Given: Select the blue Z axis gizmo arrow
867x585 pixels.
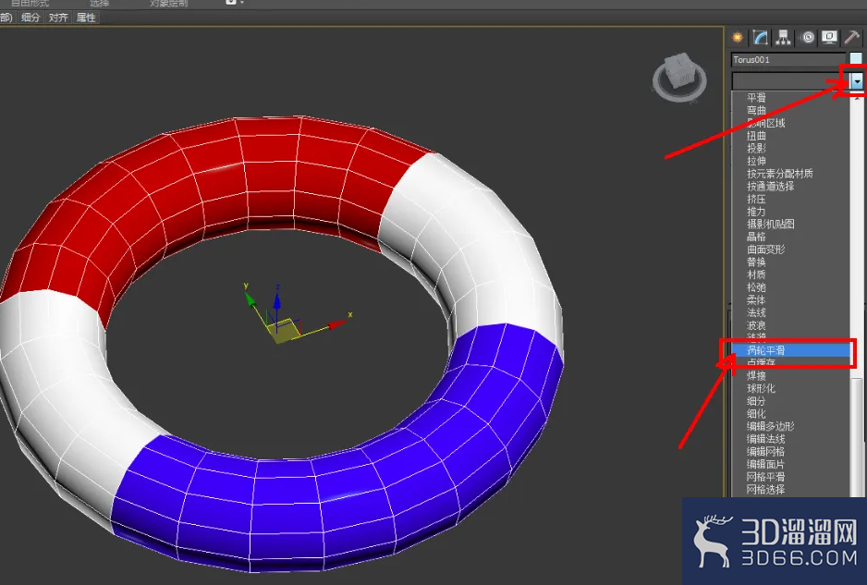Looking at the screenshot, I should (x=277, y=301).
